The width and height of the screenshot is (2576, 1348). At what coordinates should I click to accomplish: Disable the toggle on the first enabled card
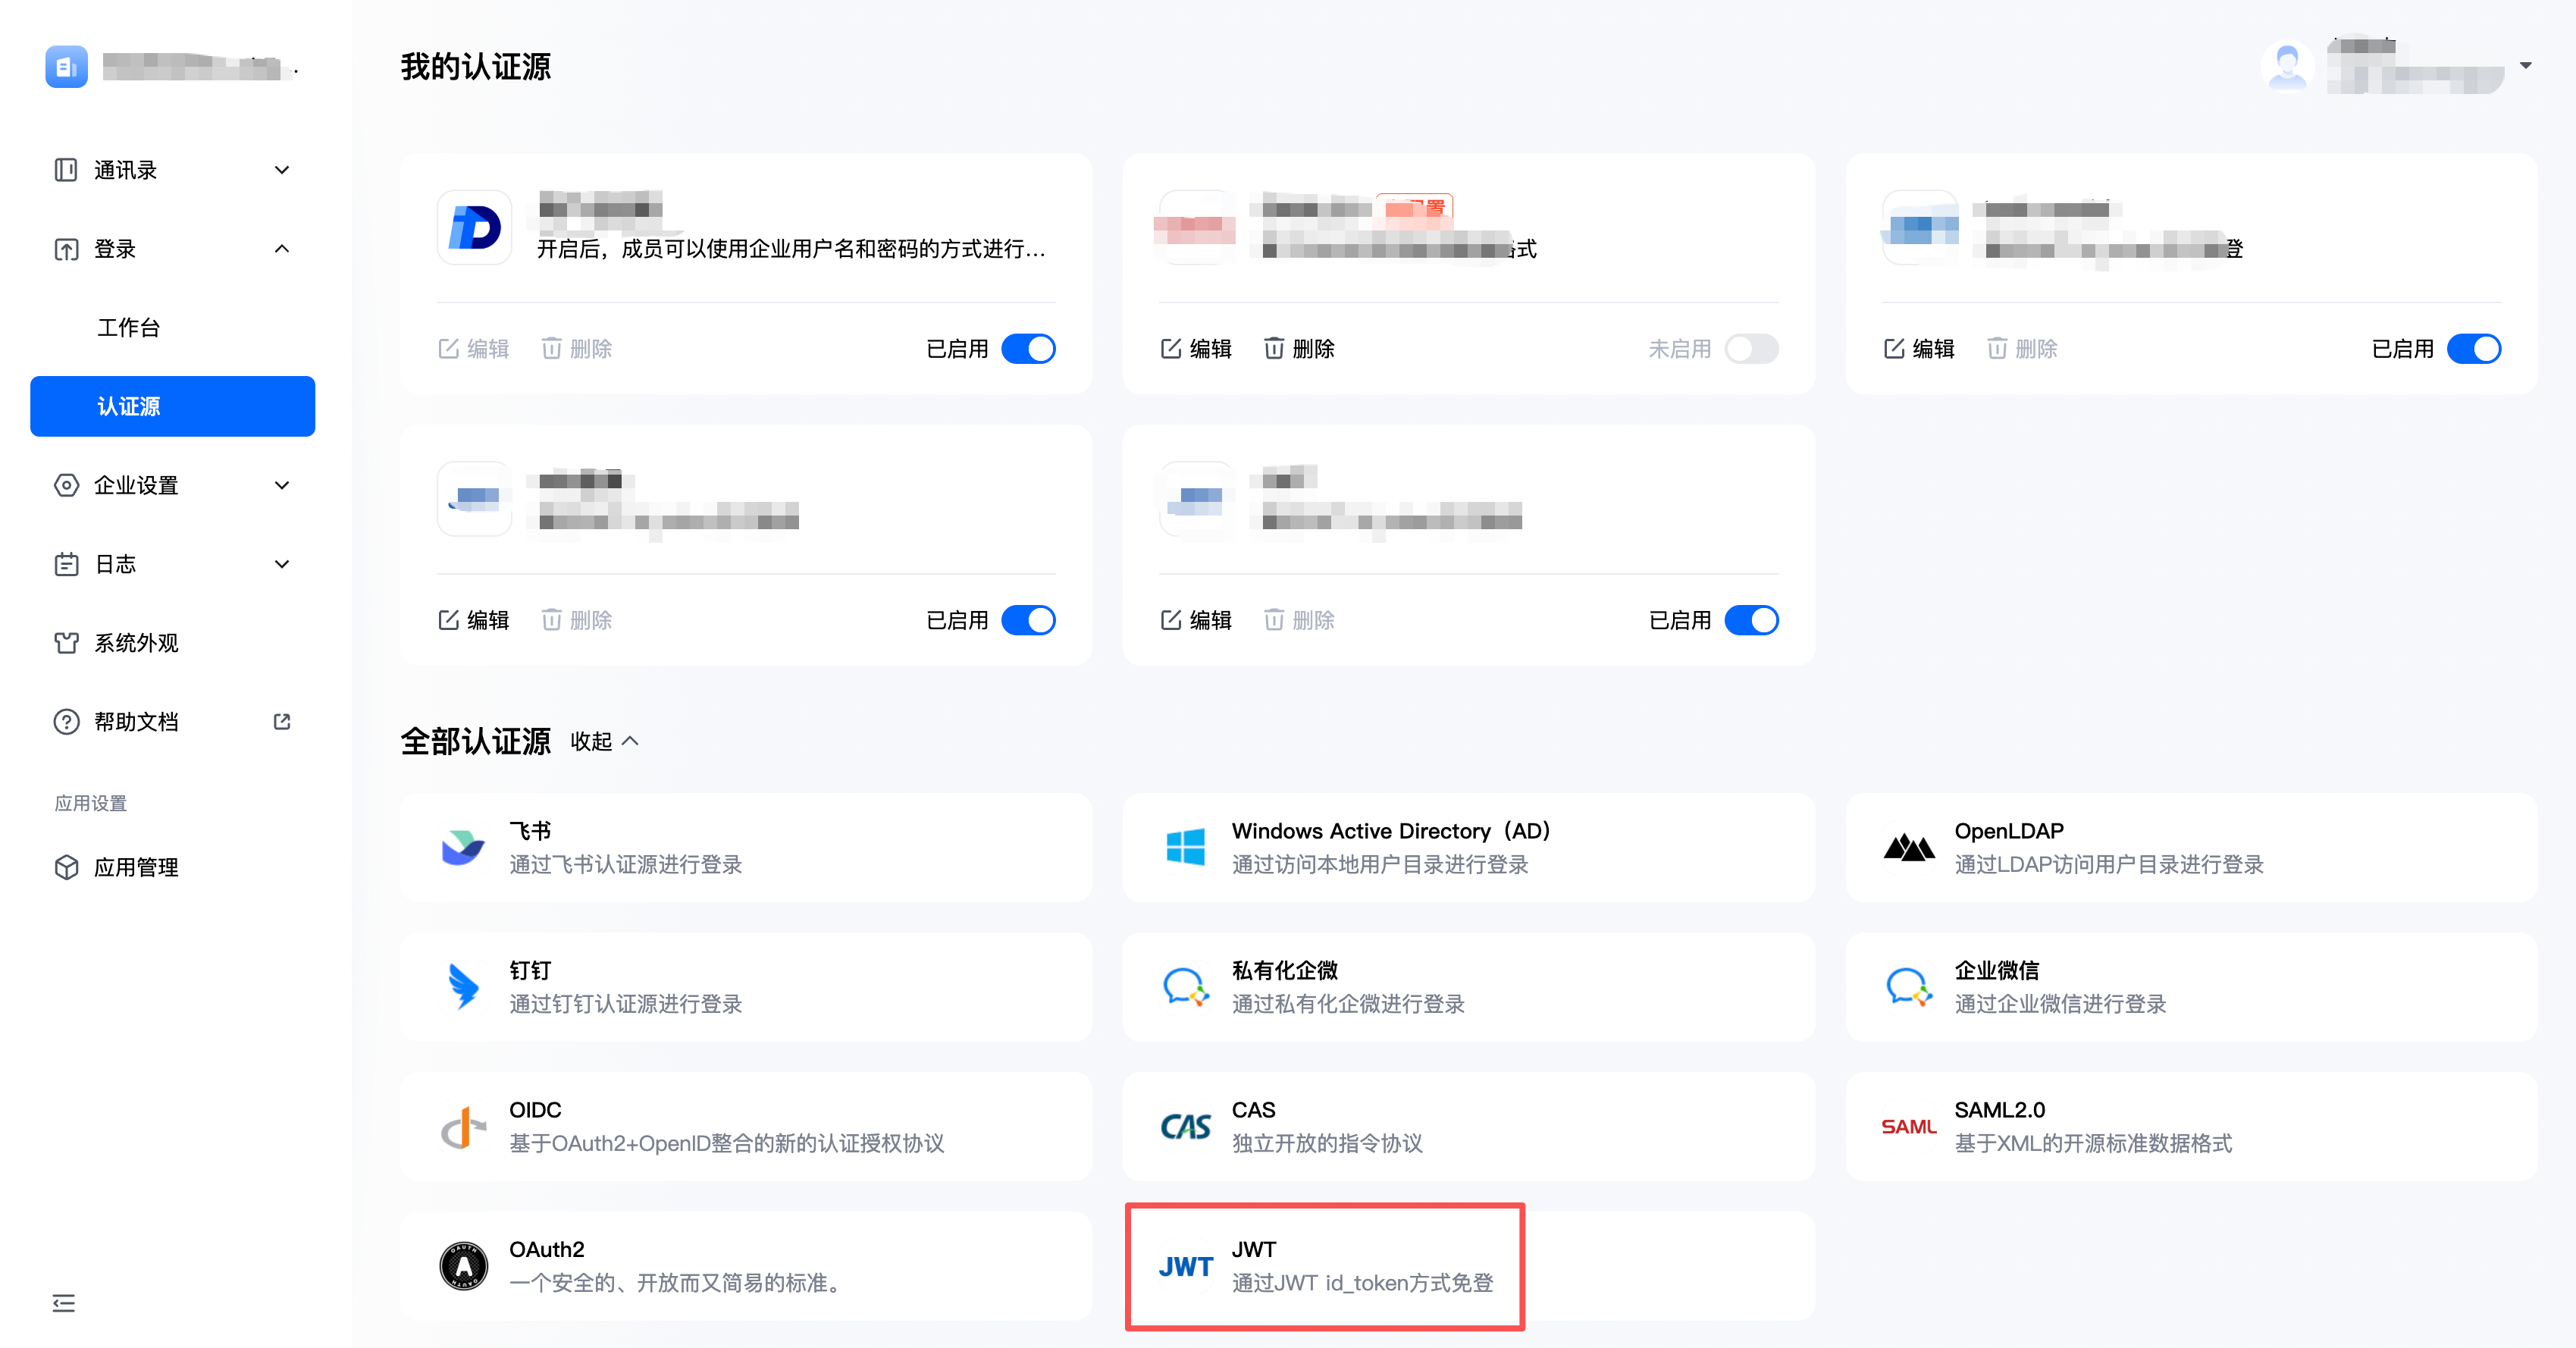1028,348
